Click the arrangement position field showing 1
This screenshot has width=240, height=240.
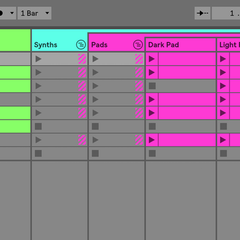point(226,13)
